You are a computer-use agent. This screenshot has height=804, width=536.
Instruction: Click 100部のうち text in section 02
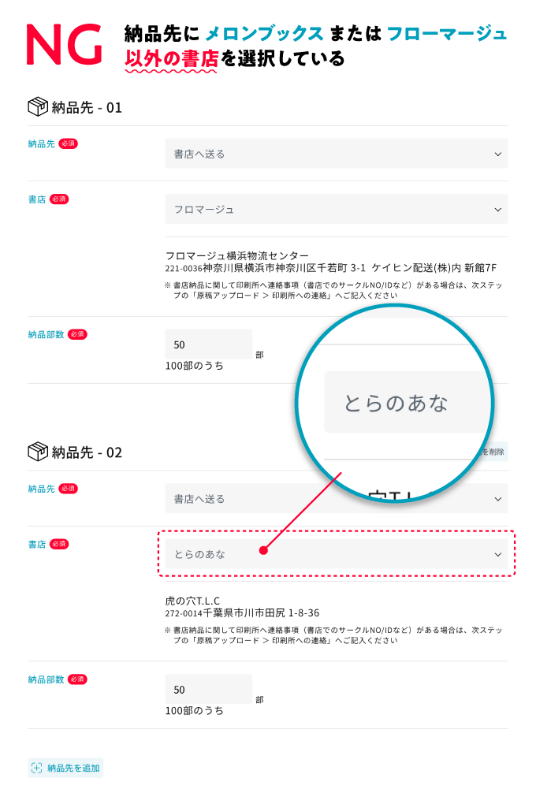[195, 711]
